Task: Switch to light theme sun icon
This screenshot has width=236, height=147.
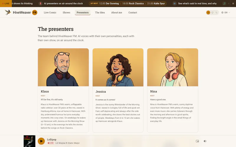Action: pos(208,12)
